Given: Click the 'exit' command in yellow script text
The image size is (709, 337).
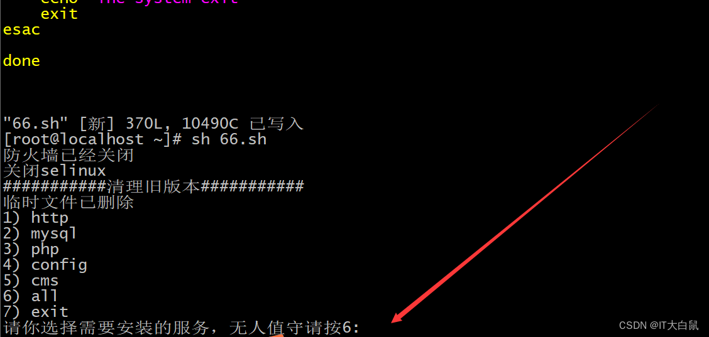Looking at the screenshot, I should [x=59, y=14].
